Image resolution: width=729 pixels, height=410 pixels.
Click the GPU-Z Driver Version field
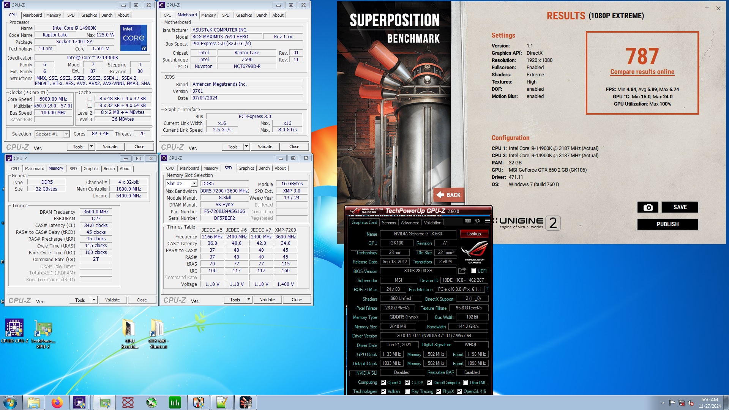pyautogui.click(x=434, y=336)
